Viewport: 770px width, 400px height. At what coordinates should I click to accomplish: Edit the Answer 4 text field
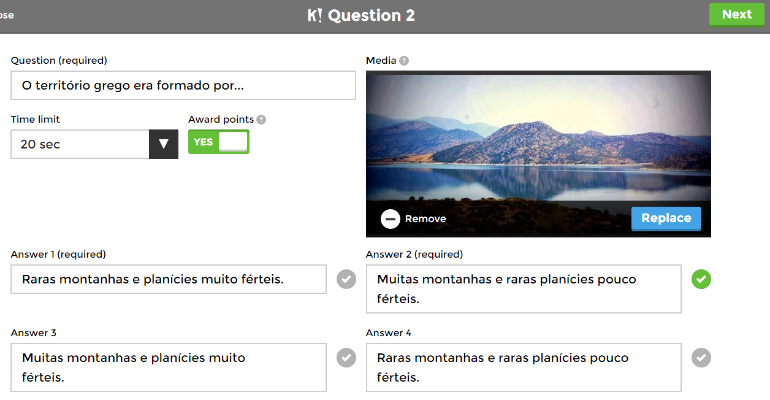523,367
